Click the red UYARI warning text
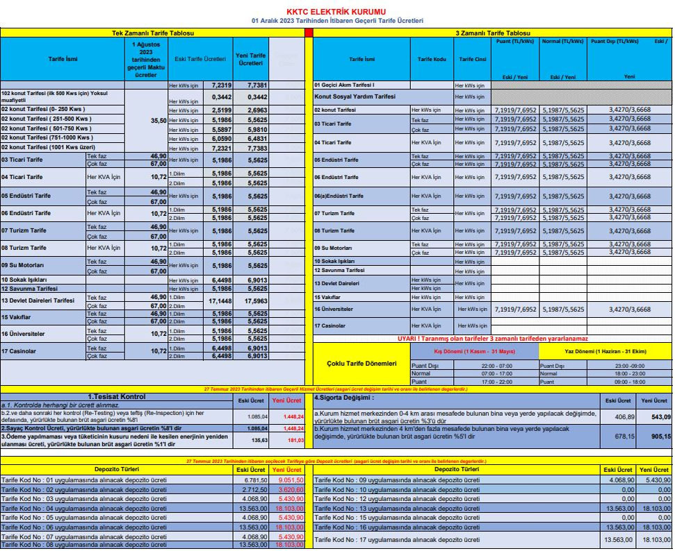 492,339
